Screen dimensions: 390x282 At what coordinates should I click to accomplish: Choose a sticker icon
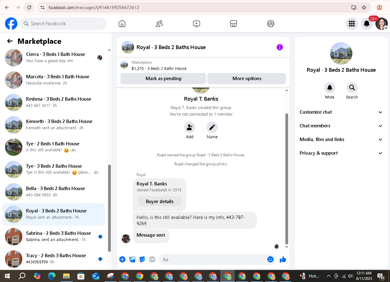142,259
